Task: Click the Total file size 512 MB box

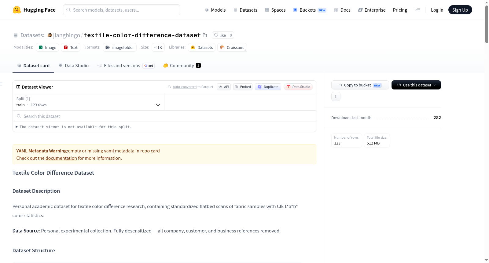Action: 377,141
